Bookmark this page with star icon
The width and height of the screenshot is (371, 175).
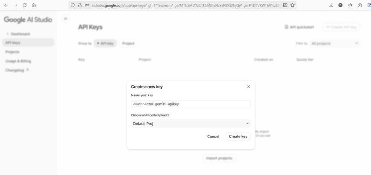tap(292, 5)
